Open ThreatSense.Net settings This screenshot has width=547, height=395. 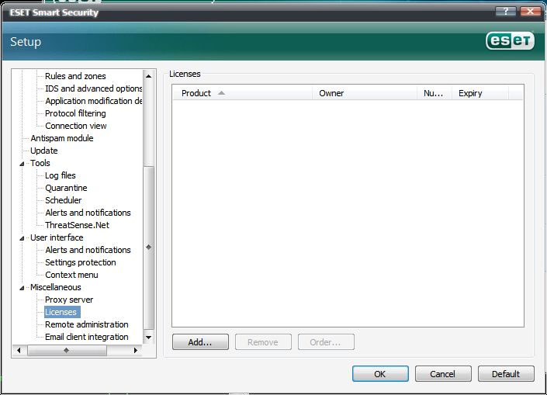pos(77,225)
